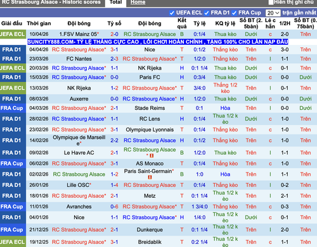Click the 1-1 score against RC Lens
Viewport: 317px width, 247px height.
[x=114, y=119]
